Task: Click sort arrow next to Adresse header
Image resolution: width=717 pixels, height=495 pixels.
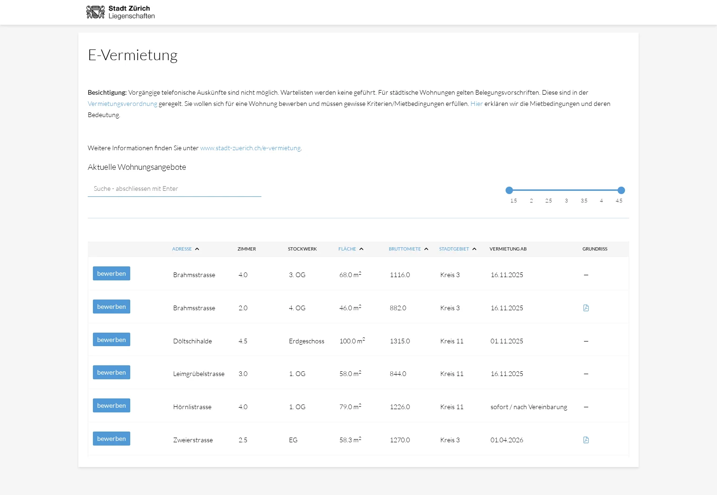Action: click(x=197, y=249)
